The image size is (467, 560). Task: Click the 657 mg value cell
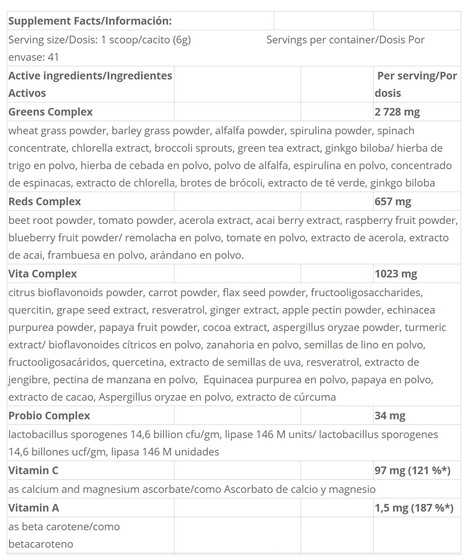[416, 201]
